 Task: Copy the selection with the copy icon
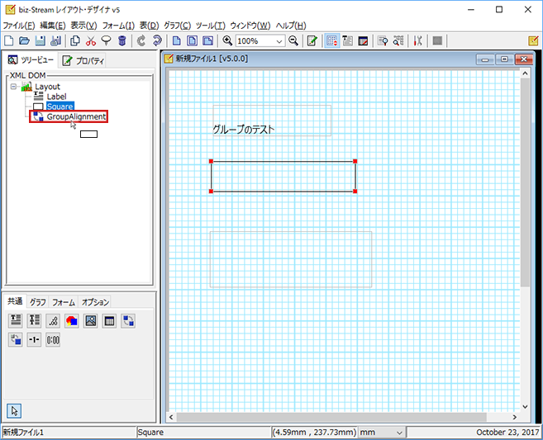pyautogui.click(x=75, y=40)
